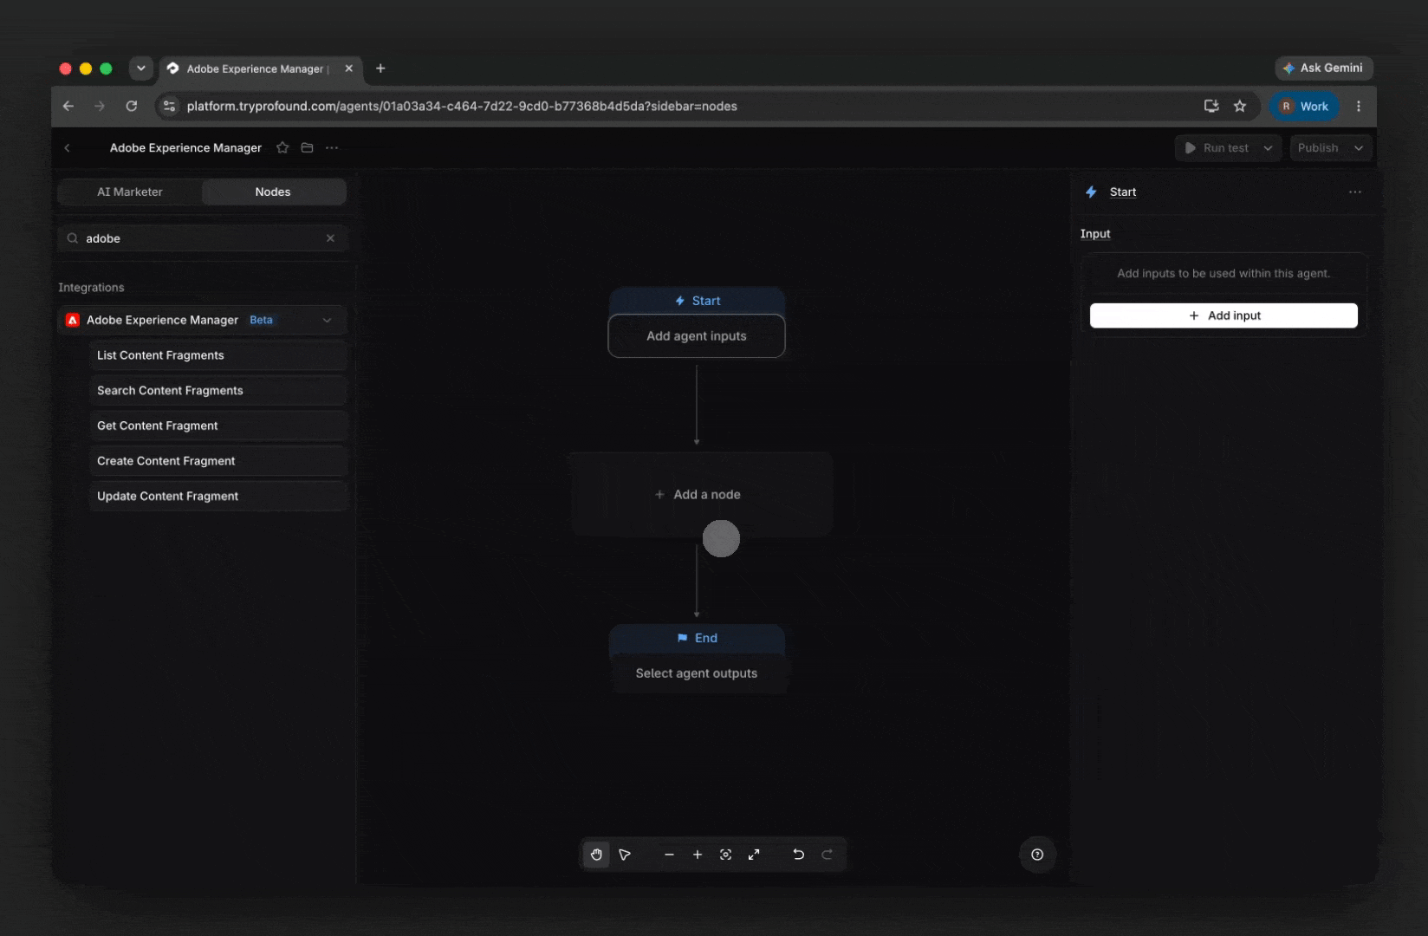Open a new browser tab
The image size is (1428, 936).
(380, 68)
